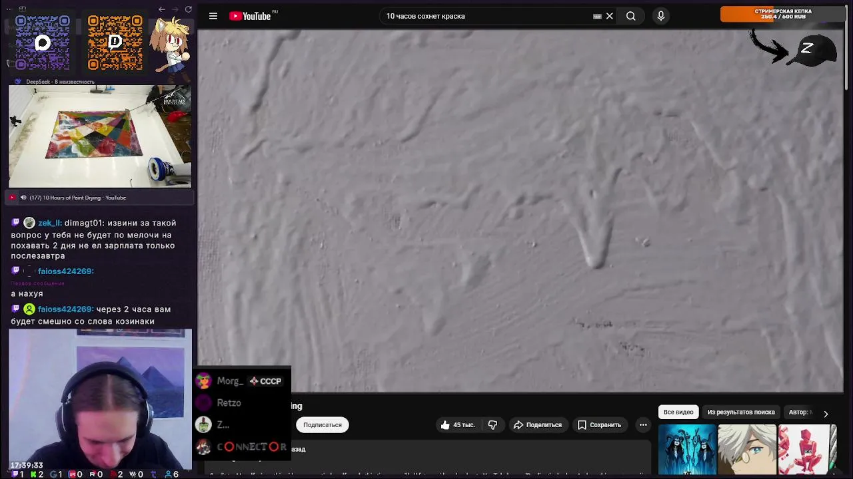853x479 pixels.
Task: Click the carpet cleaning video preview
Action: 100,136
